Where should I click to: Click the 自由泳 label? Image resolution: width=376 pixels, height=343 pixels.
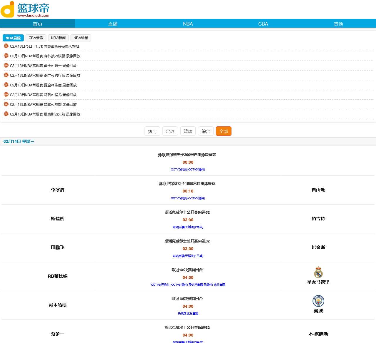318,190
